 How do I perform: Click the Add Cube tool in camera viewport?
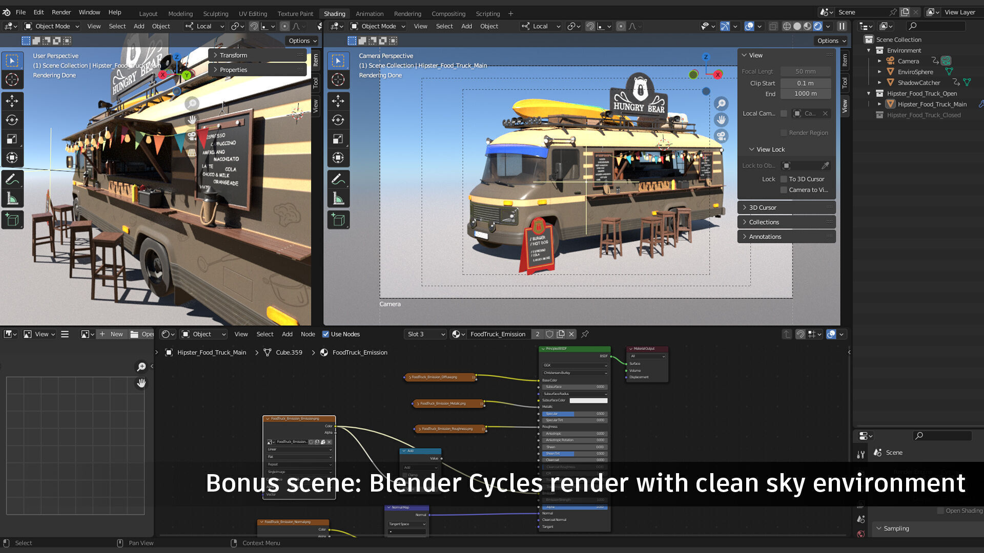coord(338,220)
